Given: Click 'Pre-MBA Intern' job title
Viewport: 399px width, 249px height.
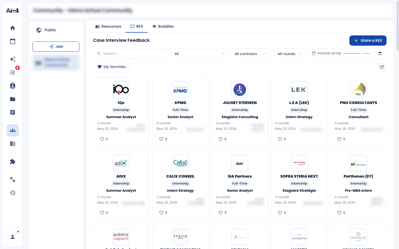Looking at the screenshot, I should 358,191.
